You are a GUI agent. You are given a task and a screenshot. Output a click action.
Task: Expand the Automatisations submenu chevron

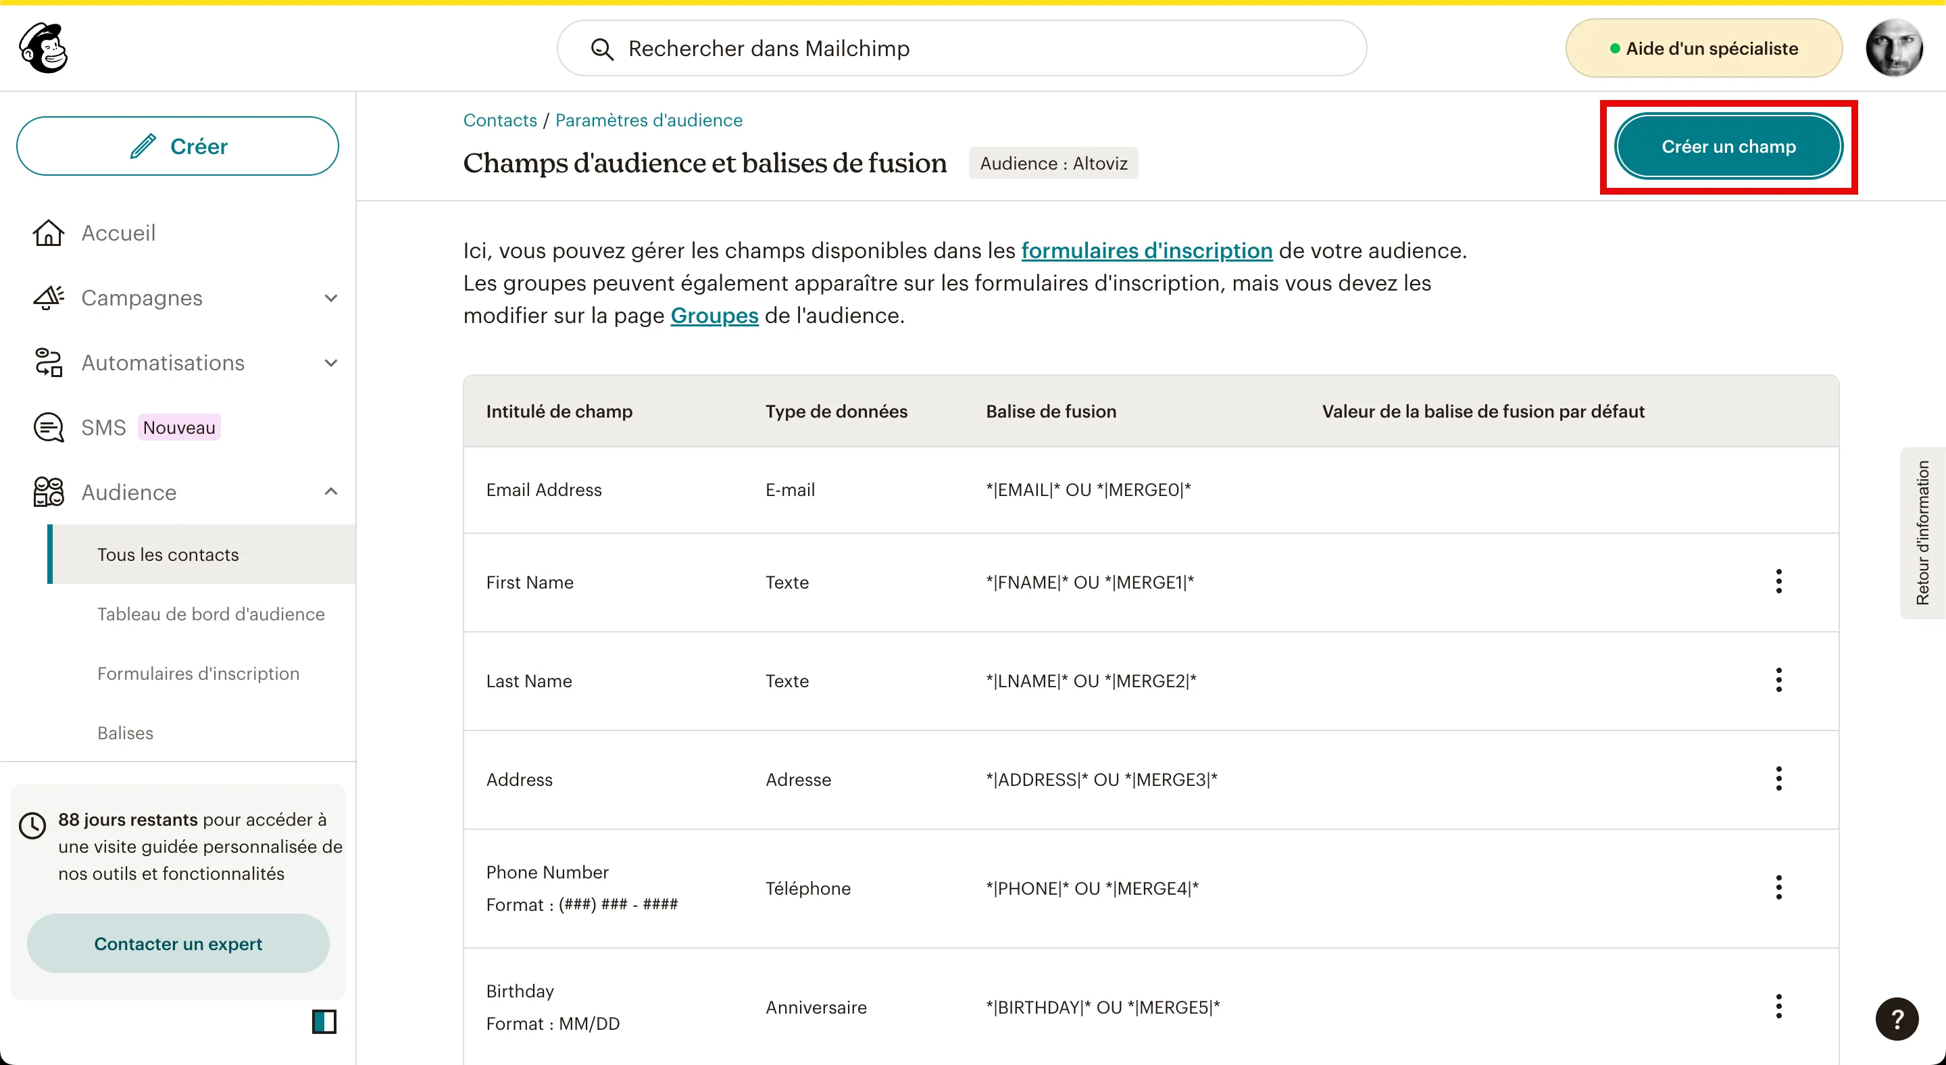(331, 363)
